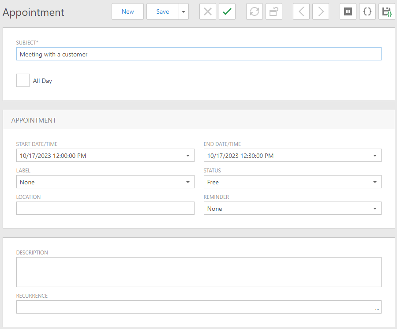Open the Label dropdown showing None
Screen dimensions: 397x329
pos(189,182)
